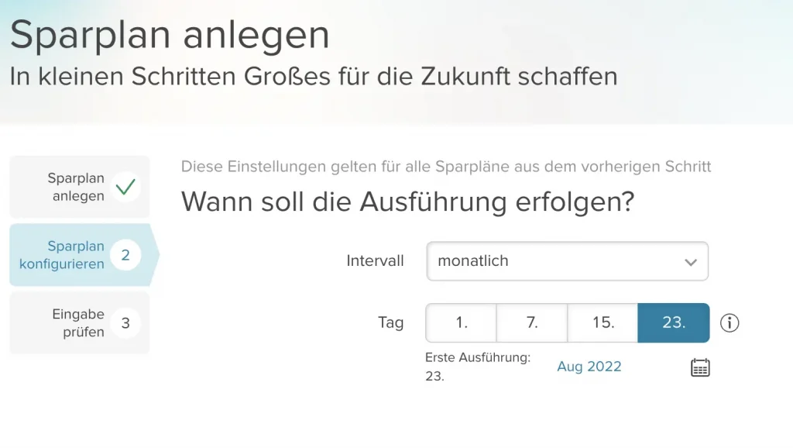The width and height of the screenshot is (793, 448).
Task: Click the Aug 2022 date link
Action: (x=589, y=367)
